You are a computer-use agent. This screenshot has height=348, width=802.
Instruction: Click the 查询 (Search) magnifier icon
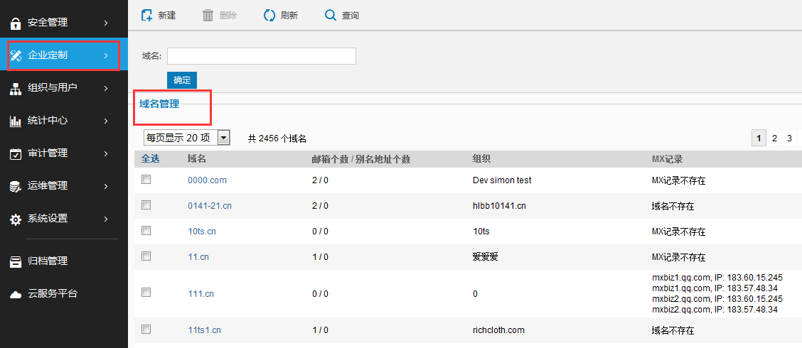tap(330, 15)
